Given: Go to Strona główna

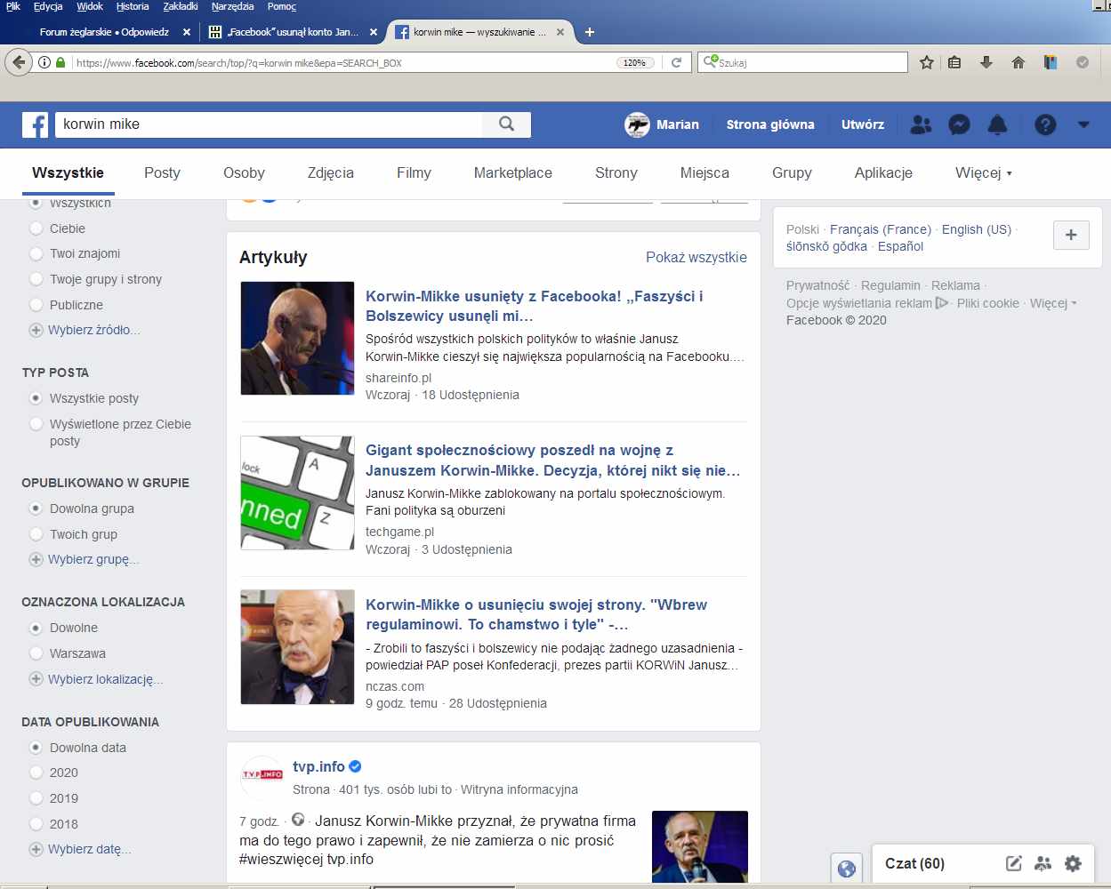Looking at the screenshot, I should (770, 124).
